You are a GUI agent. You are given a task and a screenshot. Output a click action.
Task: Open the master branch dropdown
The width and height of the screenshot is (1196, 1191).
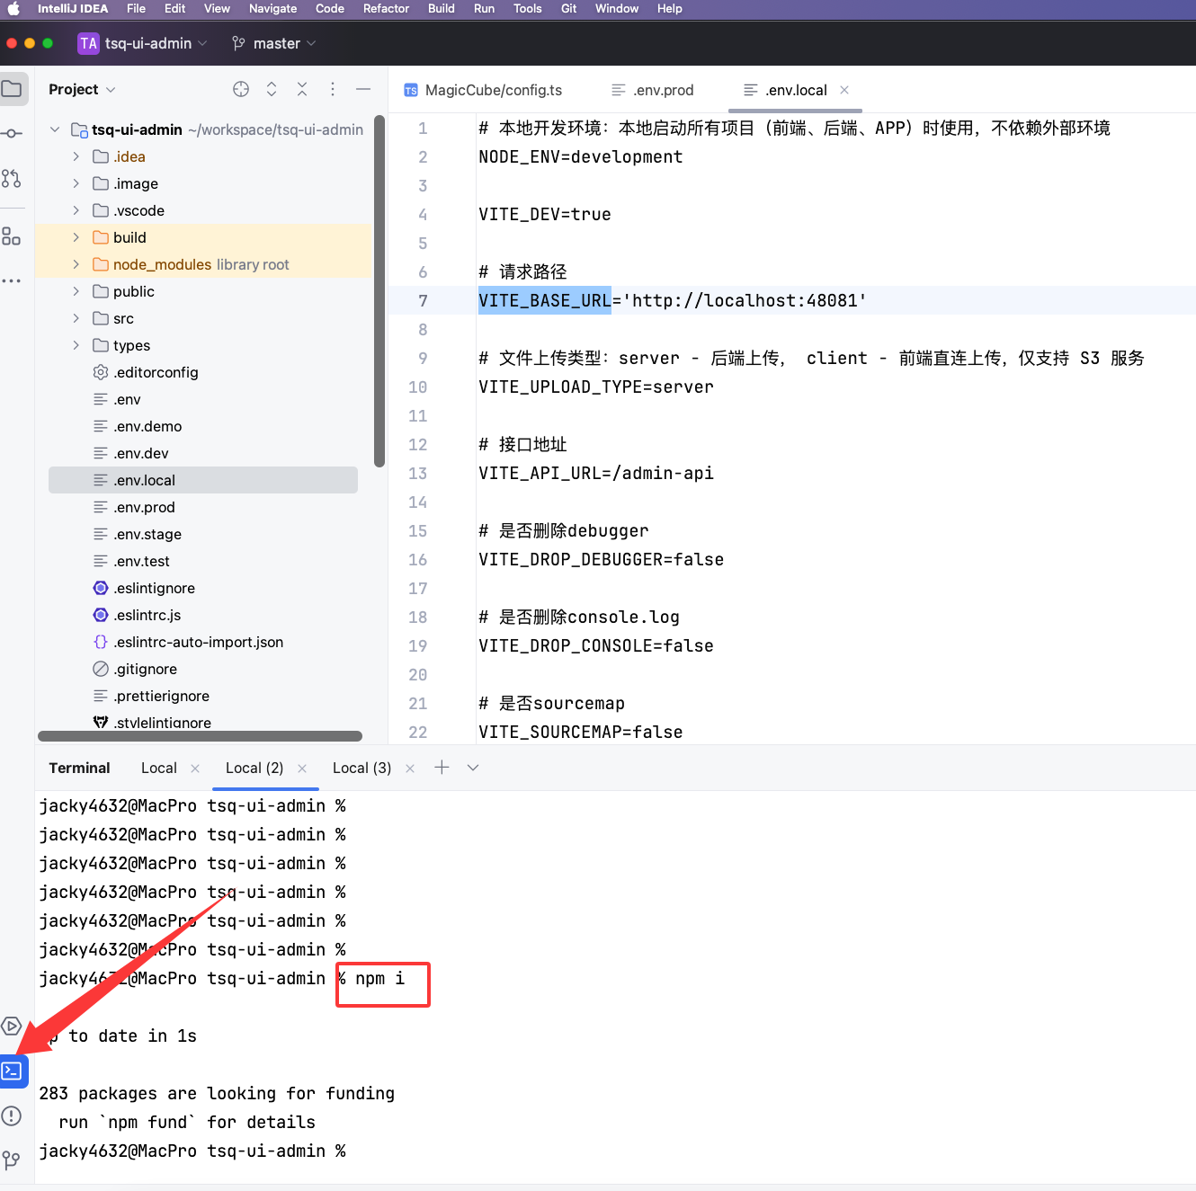point(274,43)
